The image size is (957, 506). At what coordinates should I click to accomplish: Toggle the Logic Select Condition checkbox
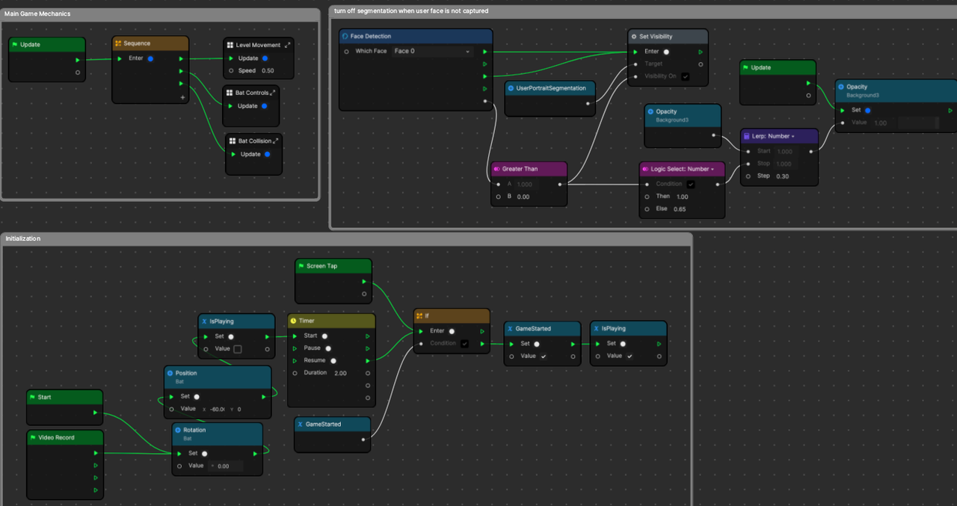pyautogui.click(x=691, y=184)
